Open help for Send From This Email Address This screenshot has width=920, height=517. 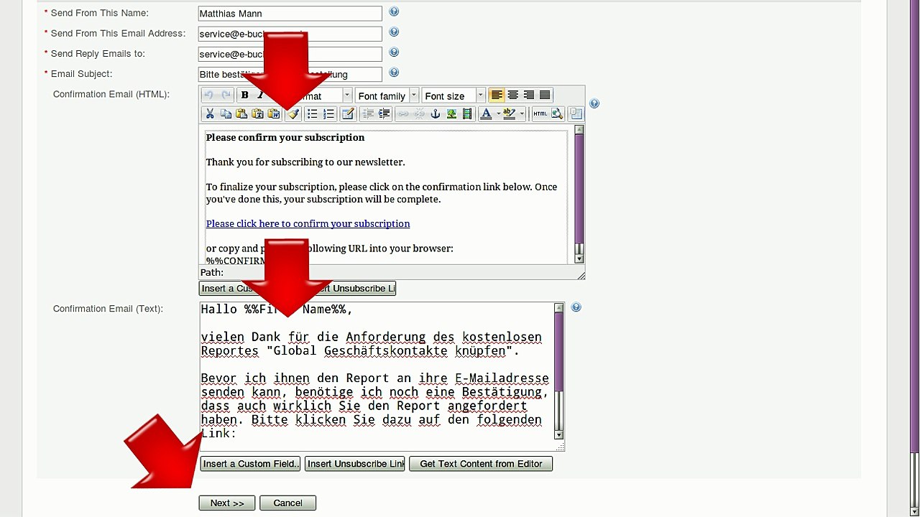(394, 32)
